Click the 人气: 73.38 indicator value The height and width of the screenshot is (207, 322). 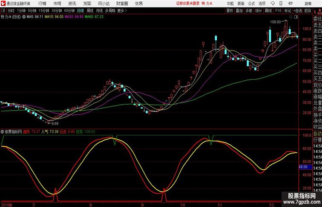click(x=50, y=132)
